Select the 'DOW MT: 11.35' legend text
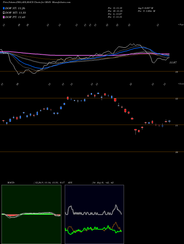The height and width of the screenshot is (244, 184). tap(15, 13)
